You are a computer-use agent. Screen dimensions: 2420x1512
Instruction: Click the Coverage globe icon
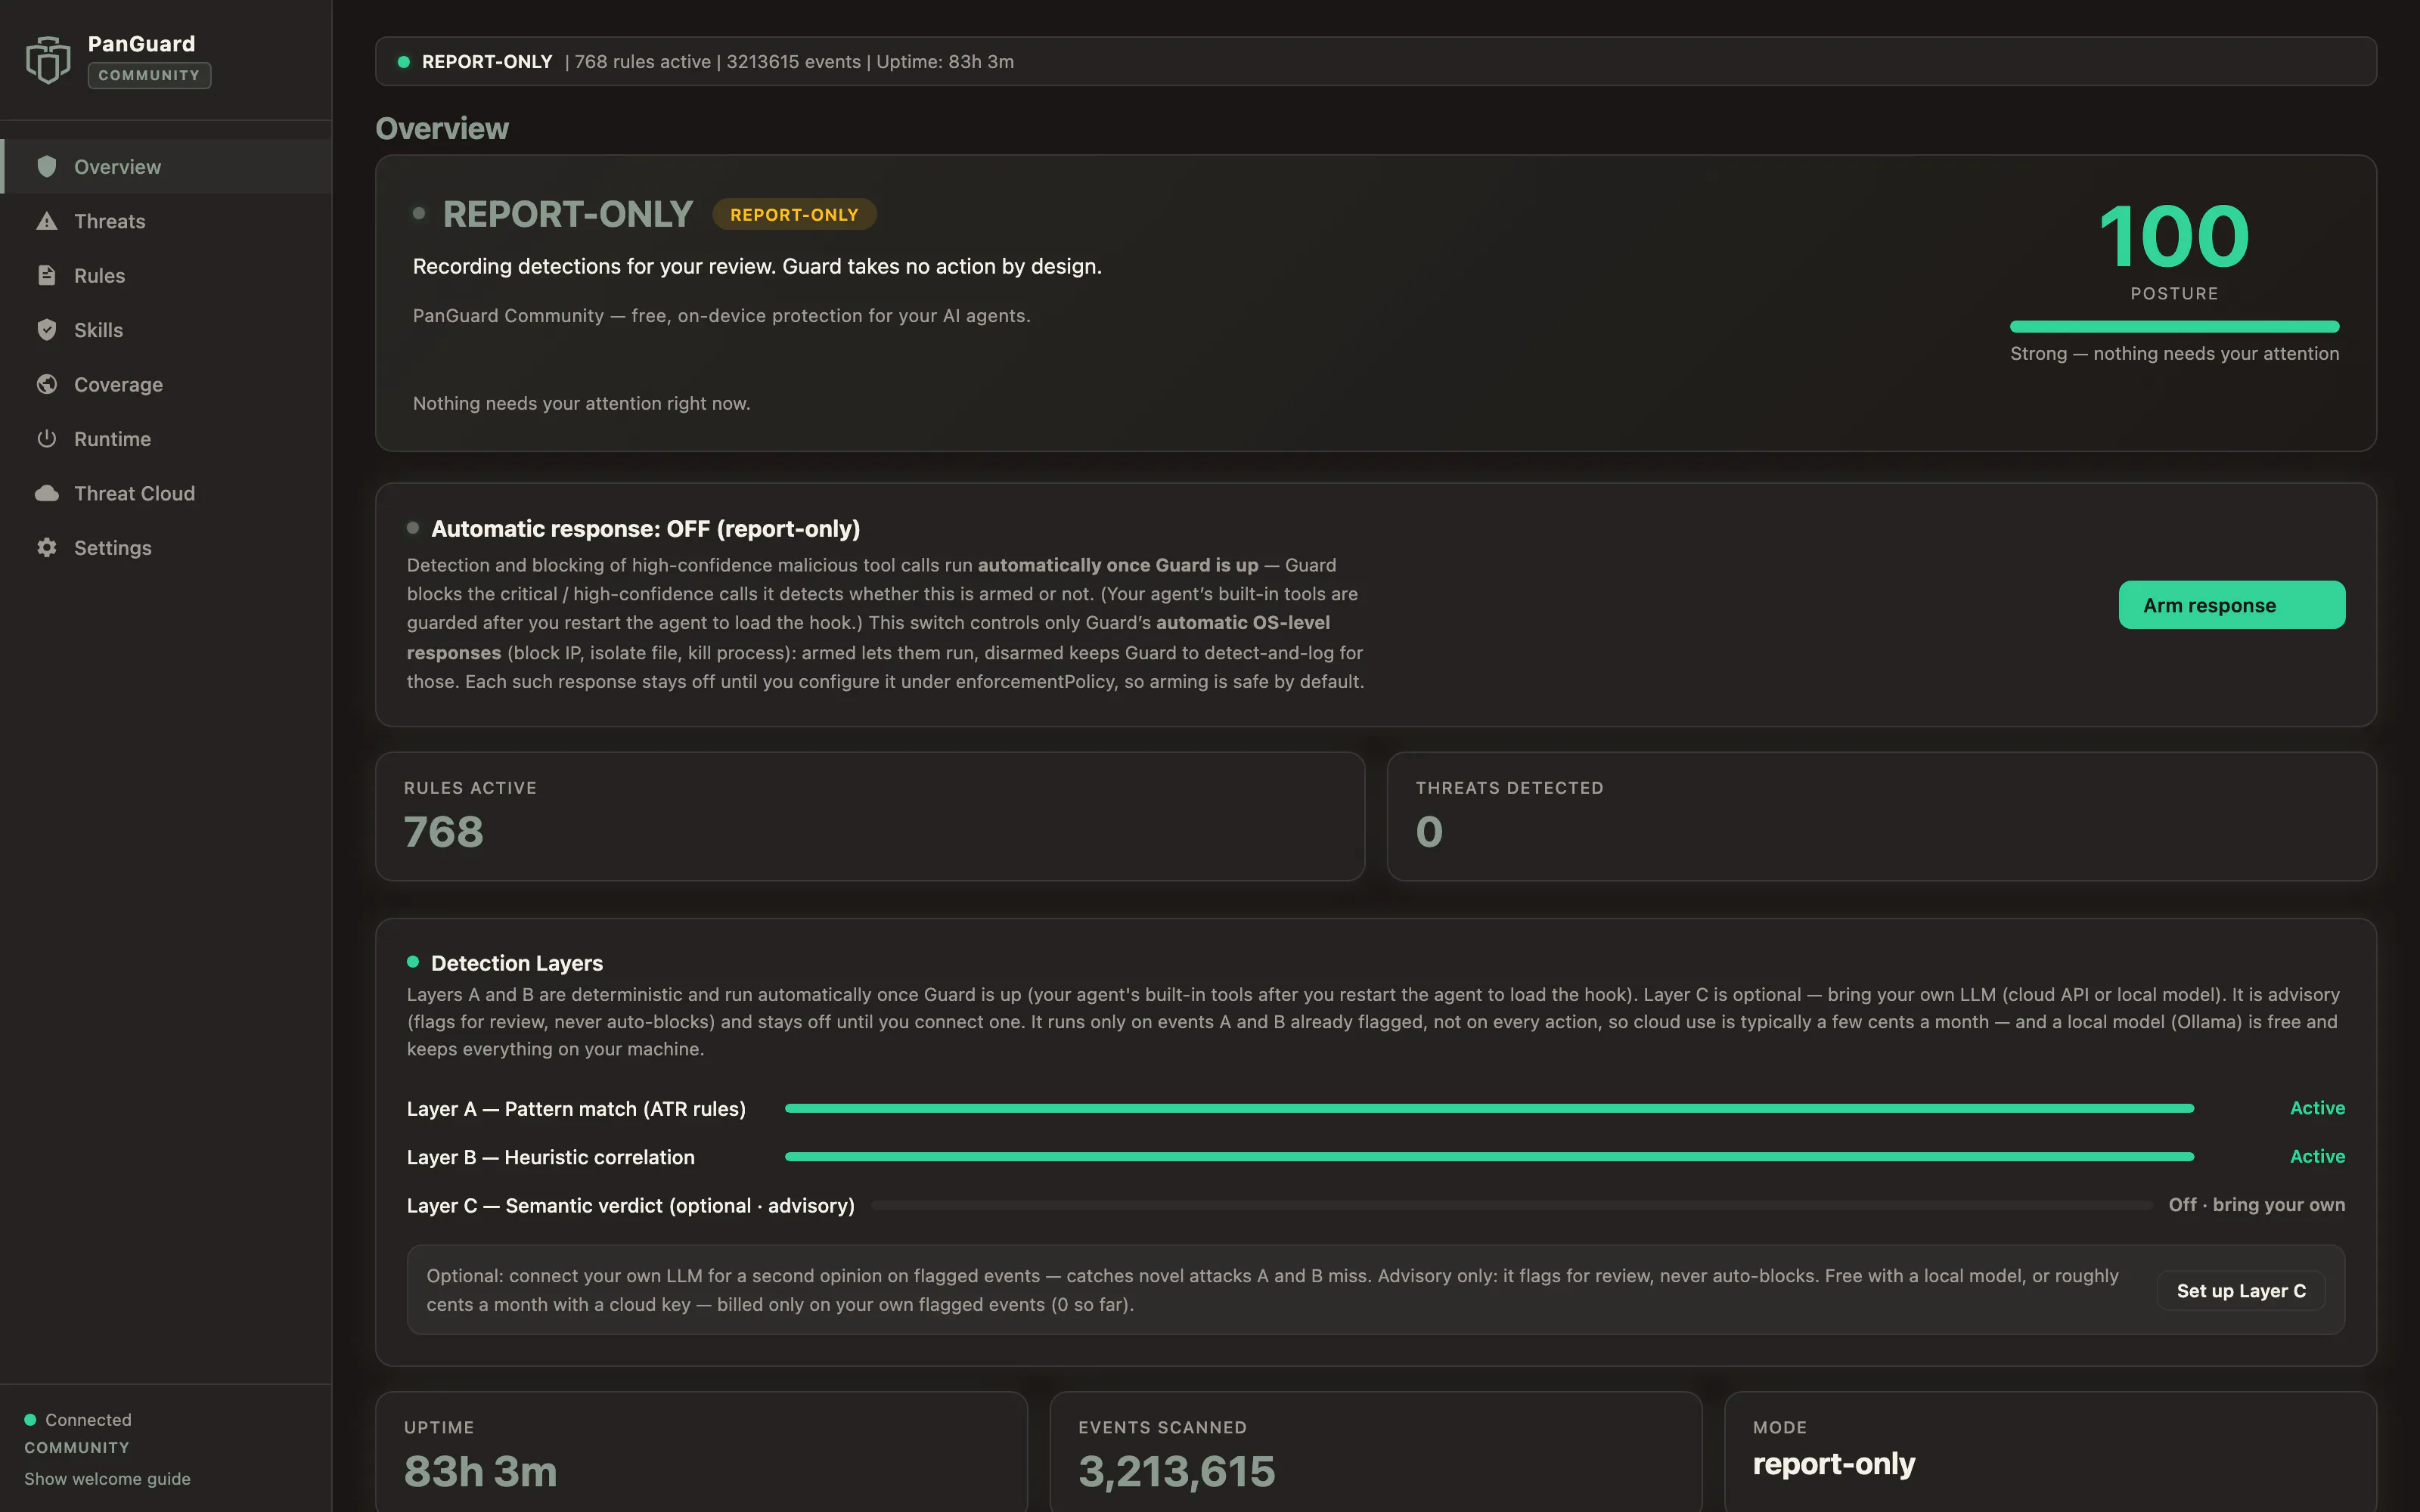click(x=46, y=384)
